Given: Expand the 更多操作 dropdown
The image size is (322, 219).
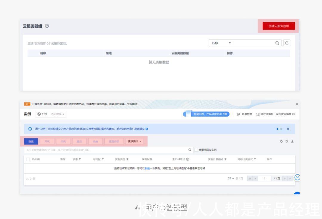Looking at the screenshot, I should [x=134, y=141].
